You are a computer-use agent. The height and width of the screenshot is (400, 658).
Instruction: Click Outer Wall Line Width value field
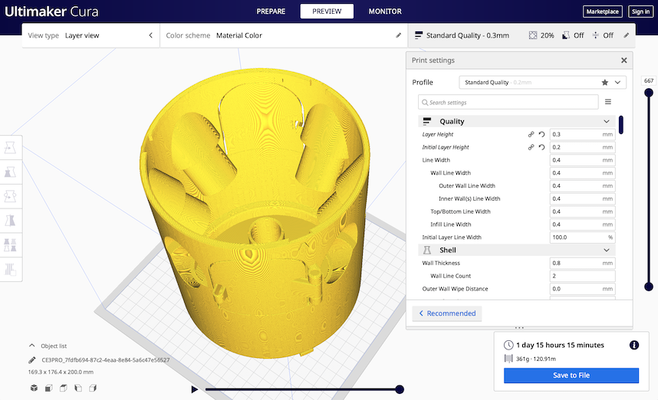pyautogui.click(x=583, y=185)
